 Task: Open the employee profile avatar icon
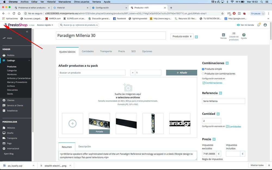pyautogui.click(x=265, y=25)
